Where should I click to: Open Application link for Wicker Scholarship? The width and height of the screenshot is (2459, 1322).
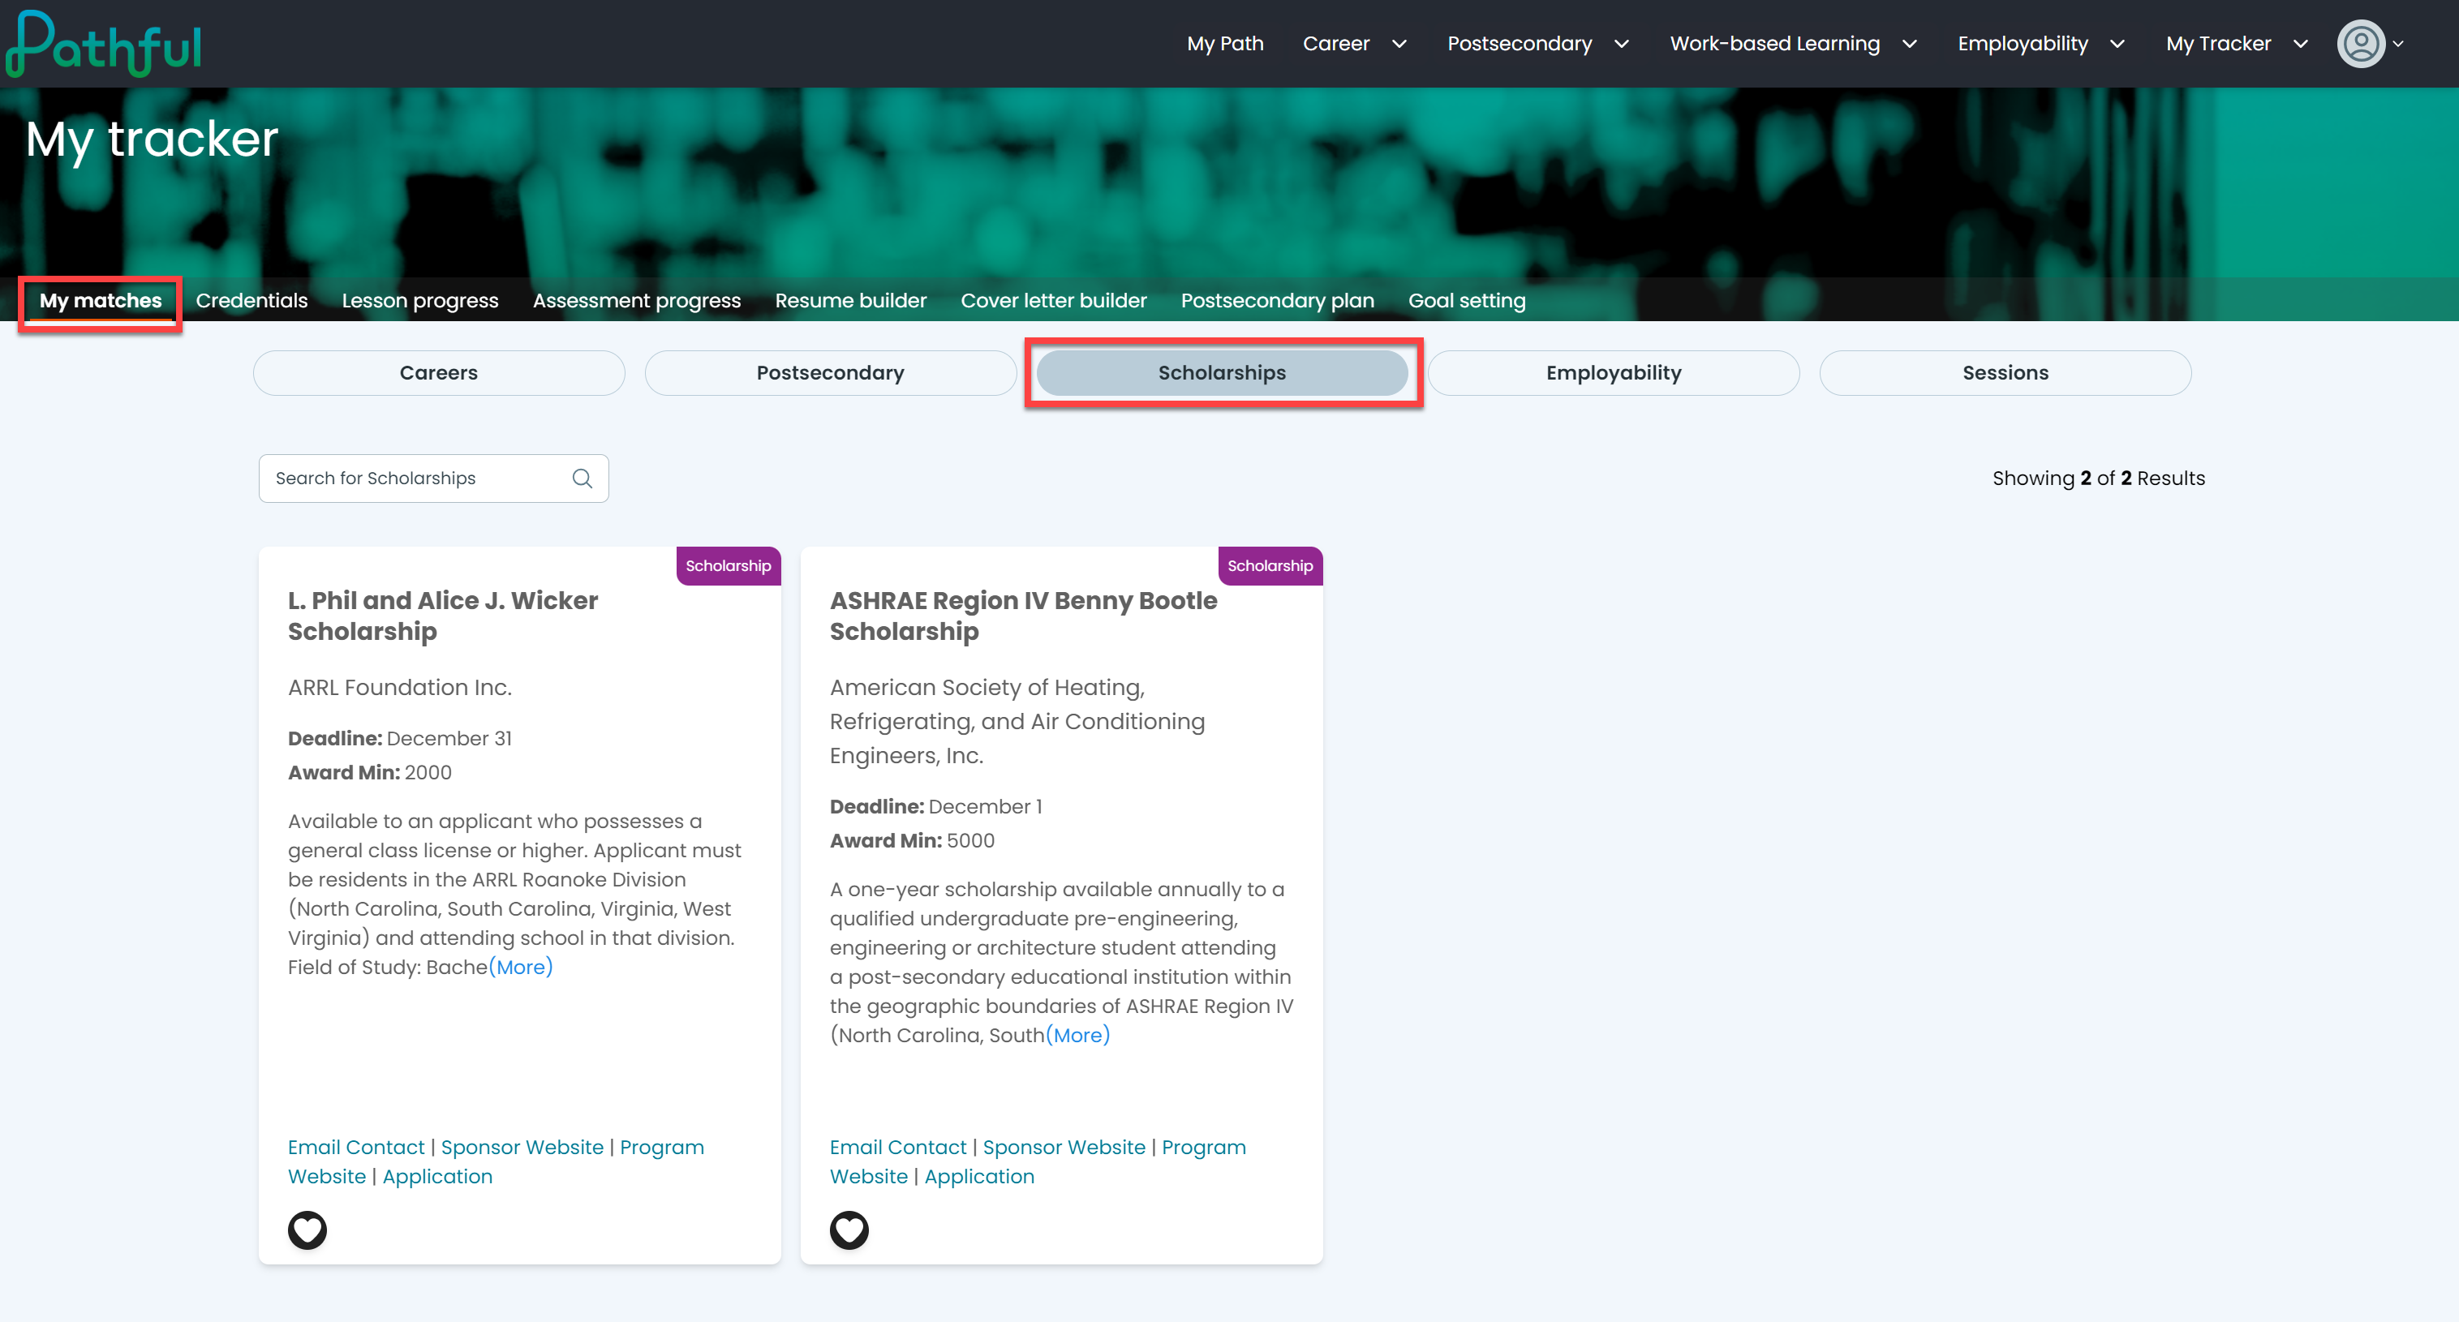[437, 1177]
